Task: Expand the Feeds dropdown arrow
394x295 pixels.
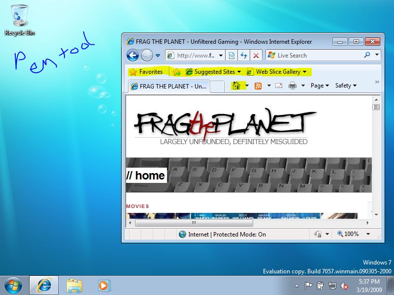Action: pos(269,86)
